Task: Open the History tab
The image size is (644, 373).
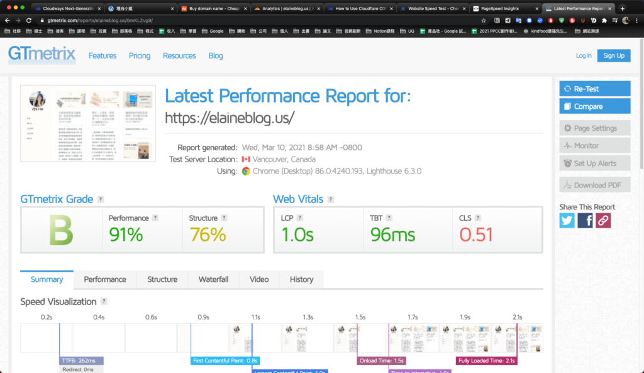Action: [x=301, y=279]
